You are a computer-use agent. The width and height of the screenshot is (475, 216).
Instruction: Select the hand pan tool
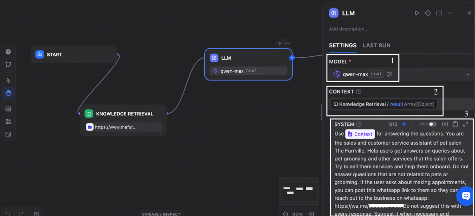[8, 93]
